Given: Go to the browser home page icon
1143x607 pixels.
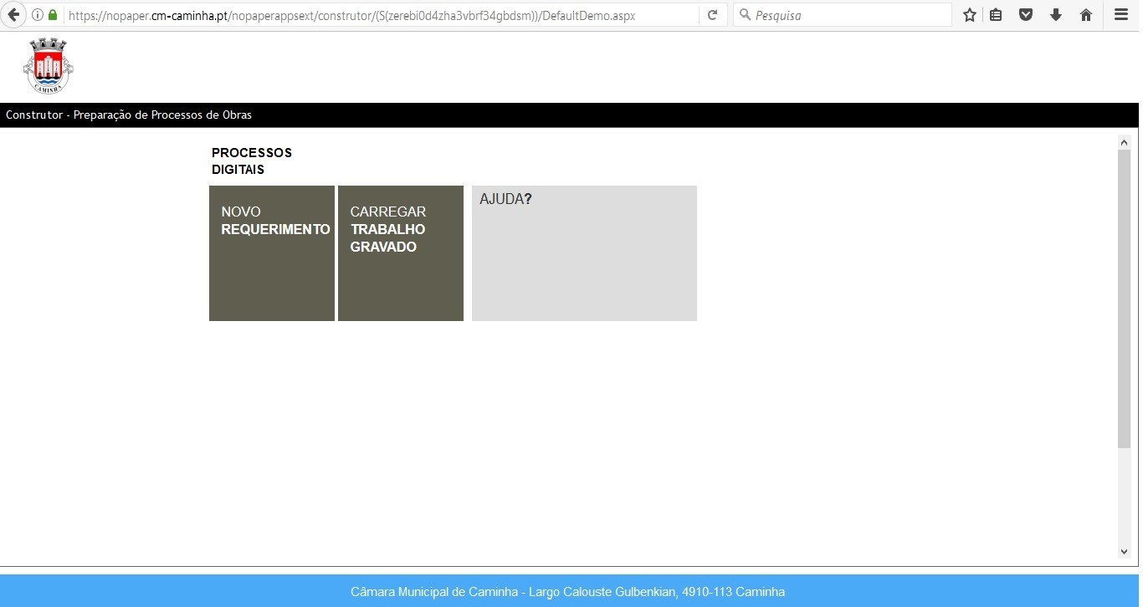Looking at the screenshot, I should [1086, 15].
